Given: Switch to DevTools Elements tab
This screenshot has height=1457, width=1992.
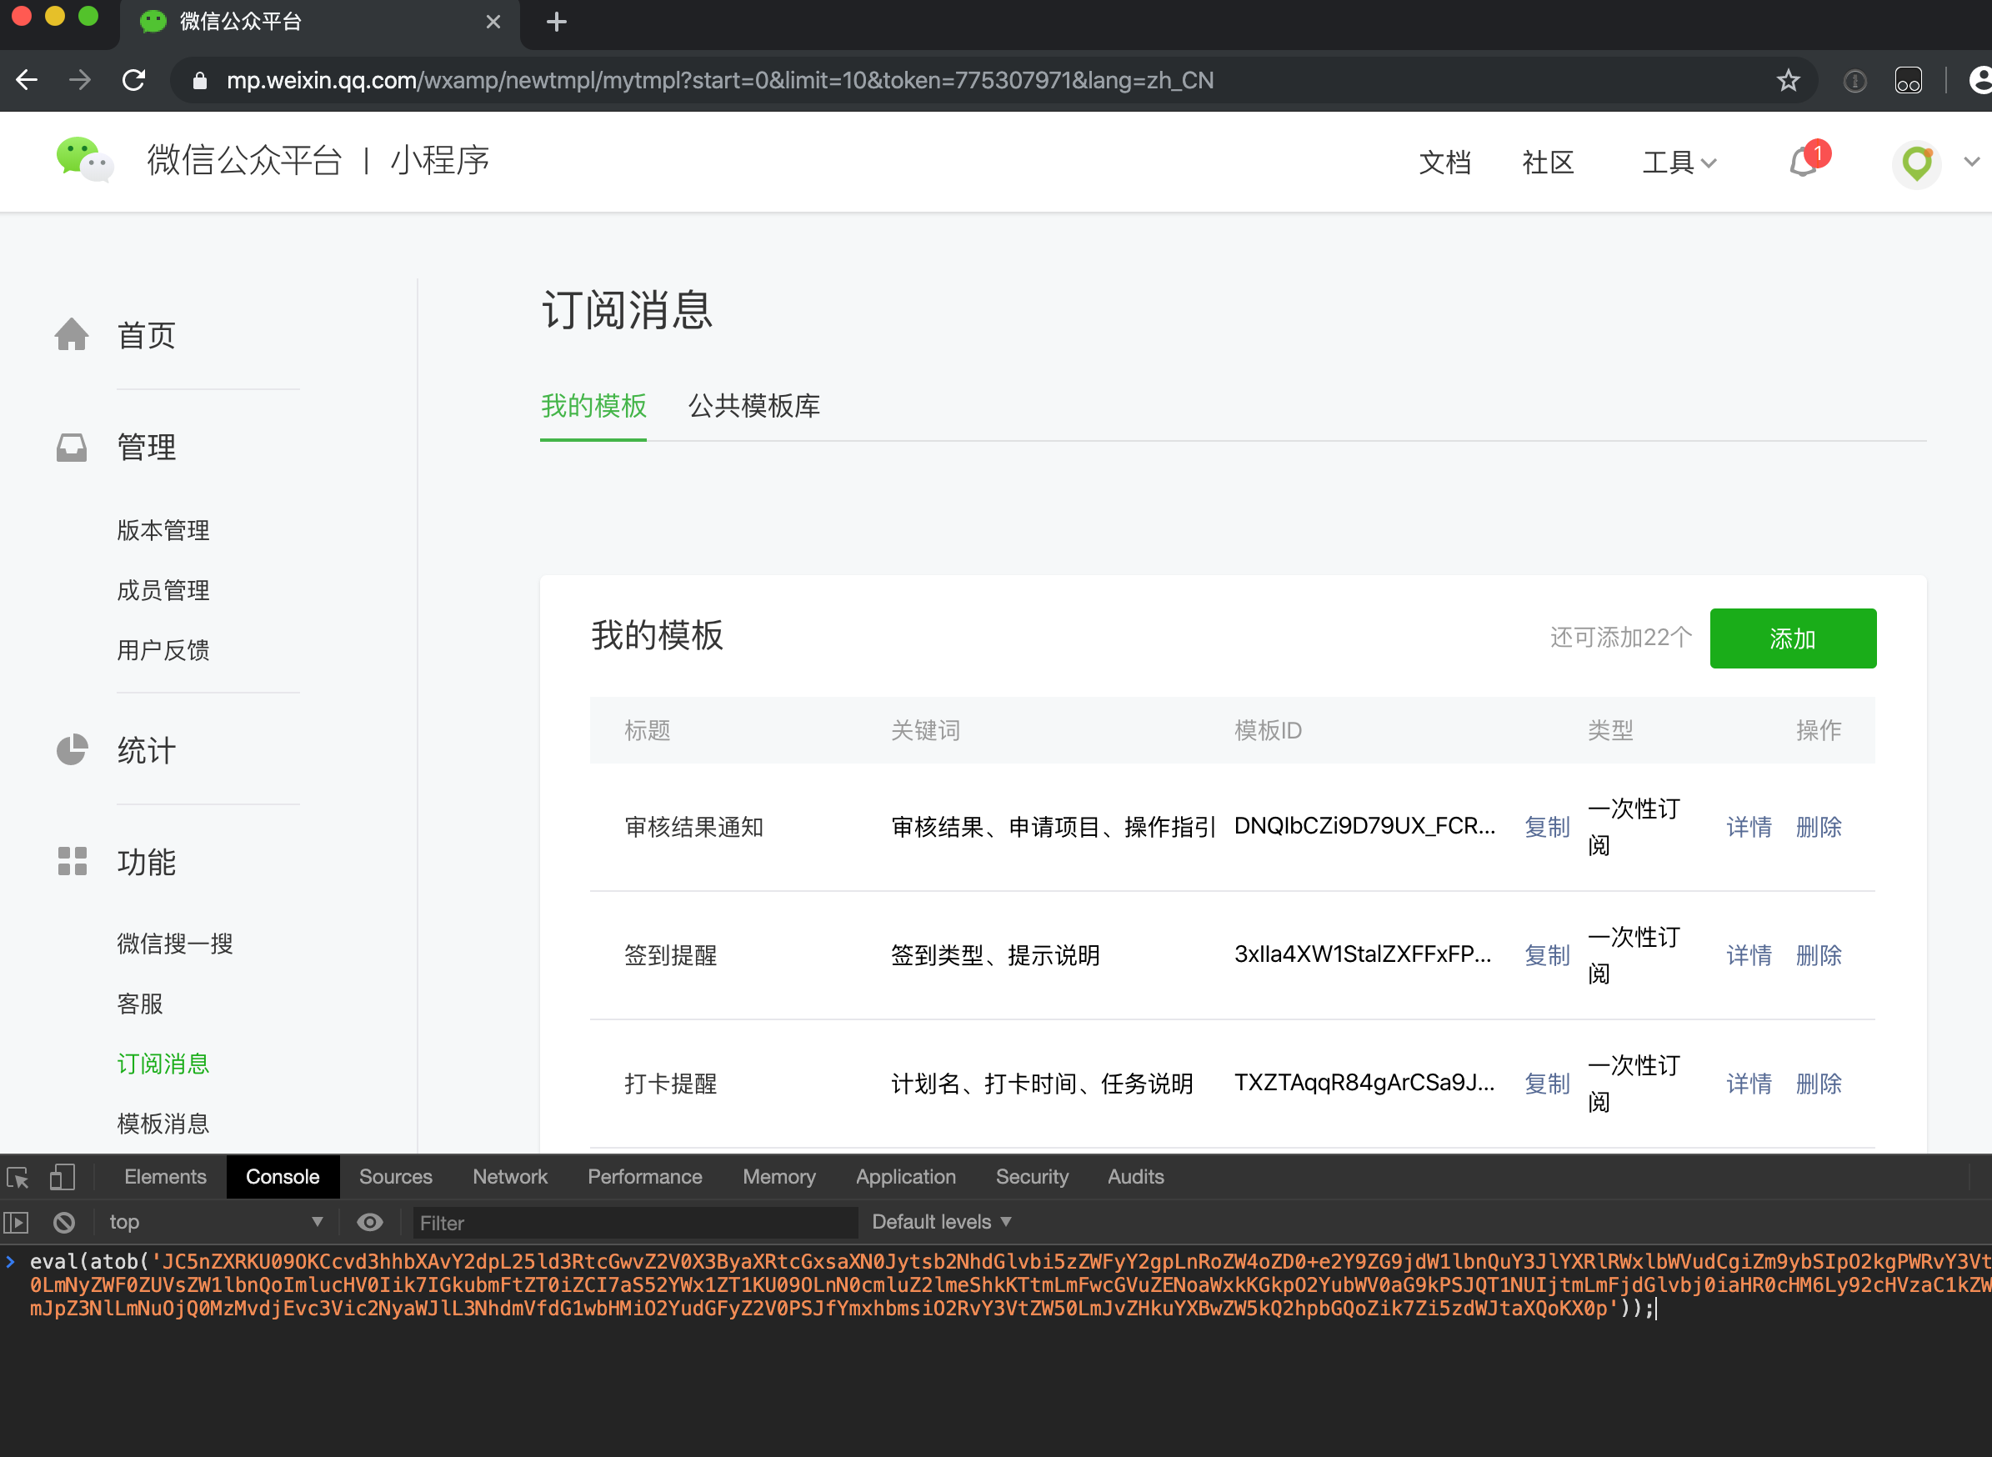Looking at the screenshot, I should (x=165, y=1178).
